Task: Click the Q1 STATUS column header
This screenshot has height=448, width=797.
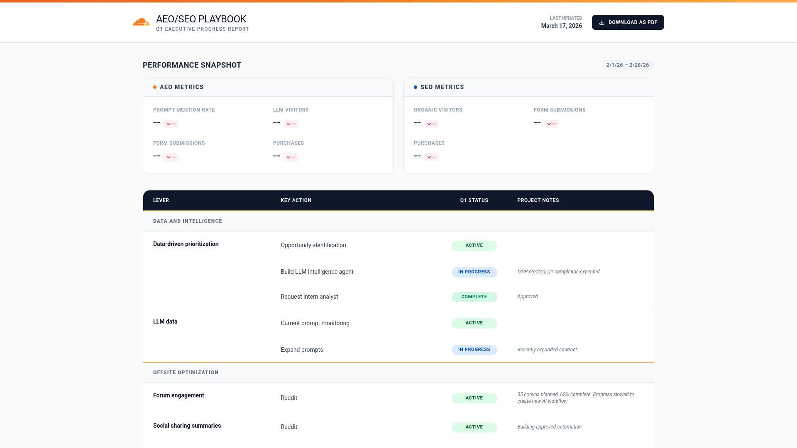Action: pyautogui.click(x=474, y=200)
